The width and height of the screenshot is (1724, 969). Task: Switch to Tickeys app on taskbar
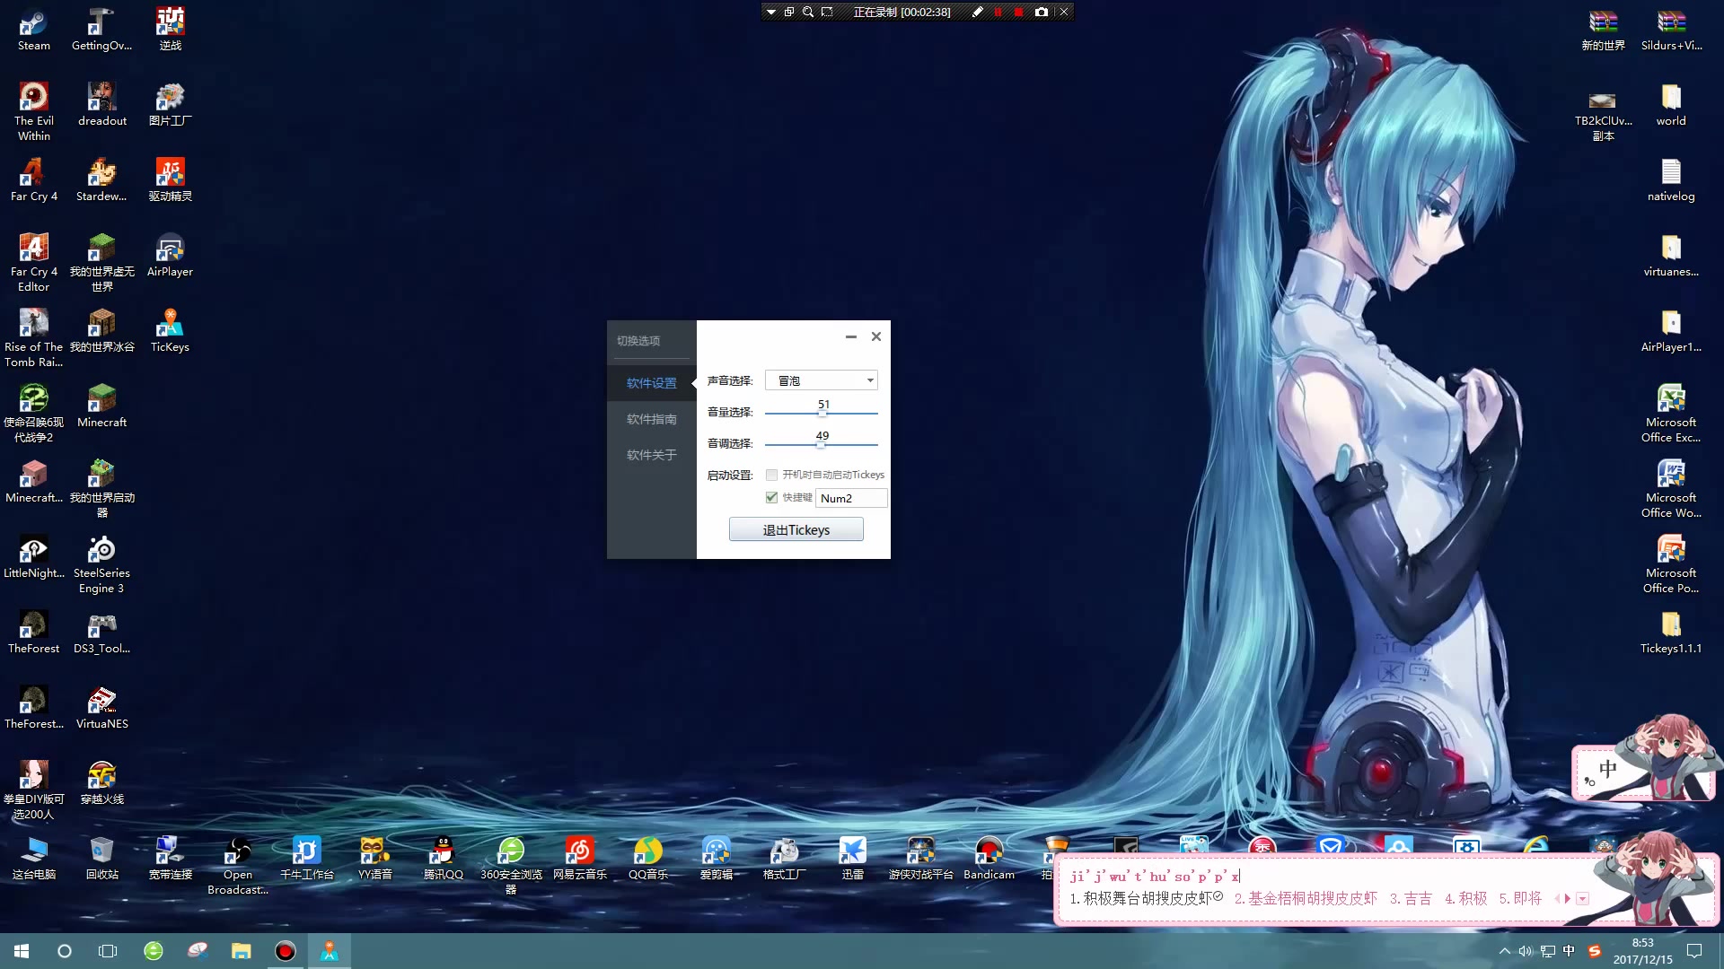point(330,951)
